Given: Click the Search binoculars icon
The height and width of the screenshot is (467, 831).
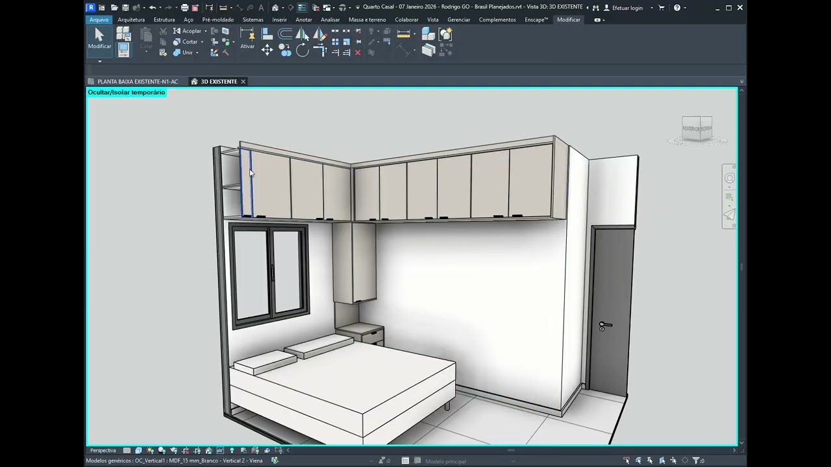Looking at the screenshot, I should (x=595, y=8).
